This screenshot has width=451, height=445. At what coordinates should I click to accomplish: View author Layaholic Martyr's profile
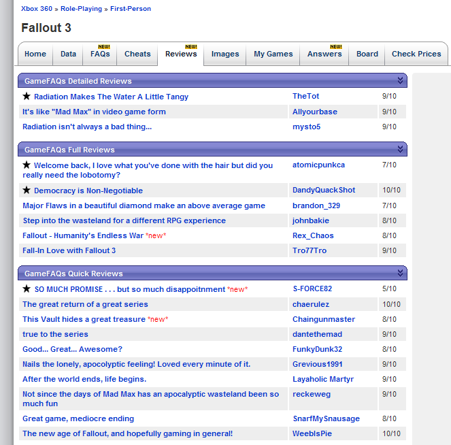click(323, 379)
